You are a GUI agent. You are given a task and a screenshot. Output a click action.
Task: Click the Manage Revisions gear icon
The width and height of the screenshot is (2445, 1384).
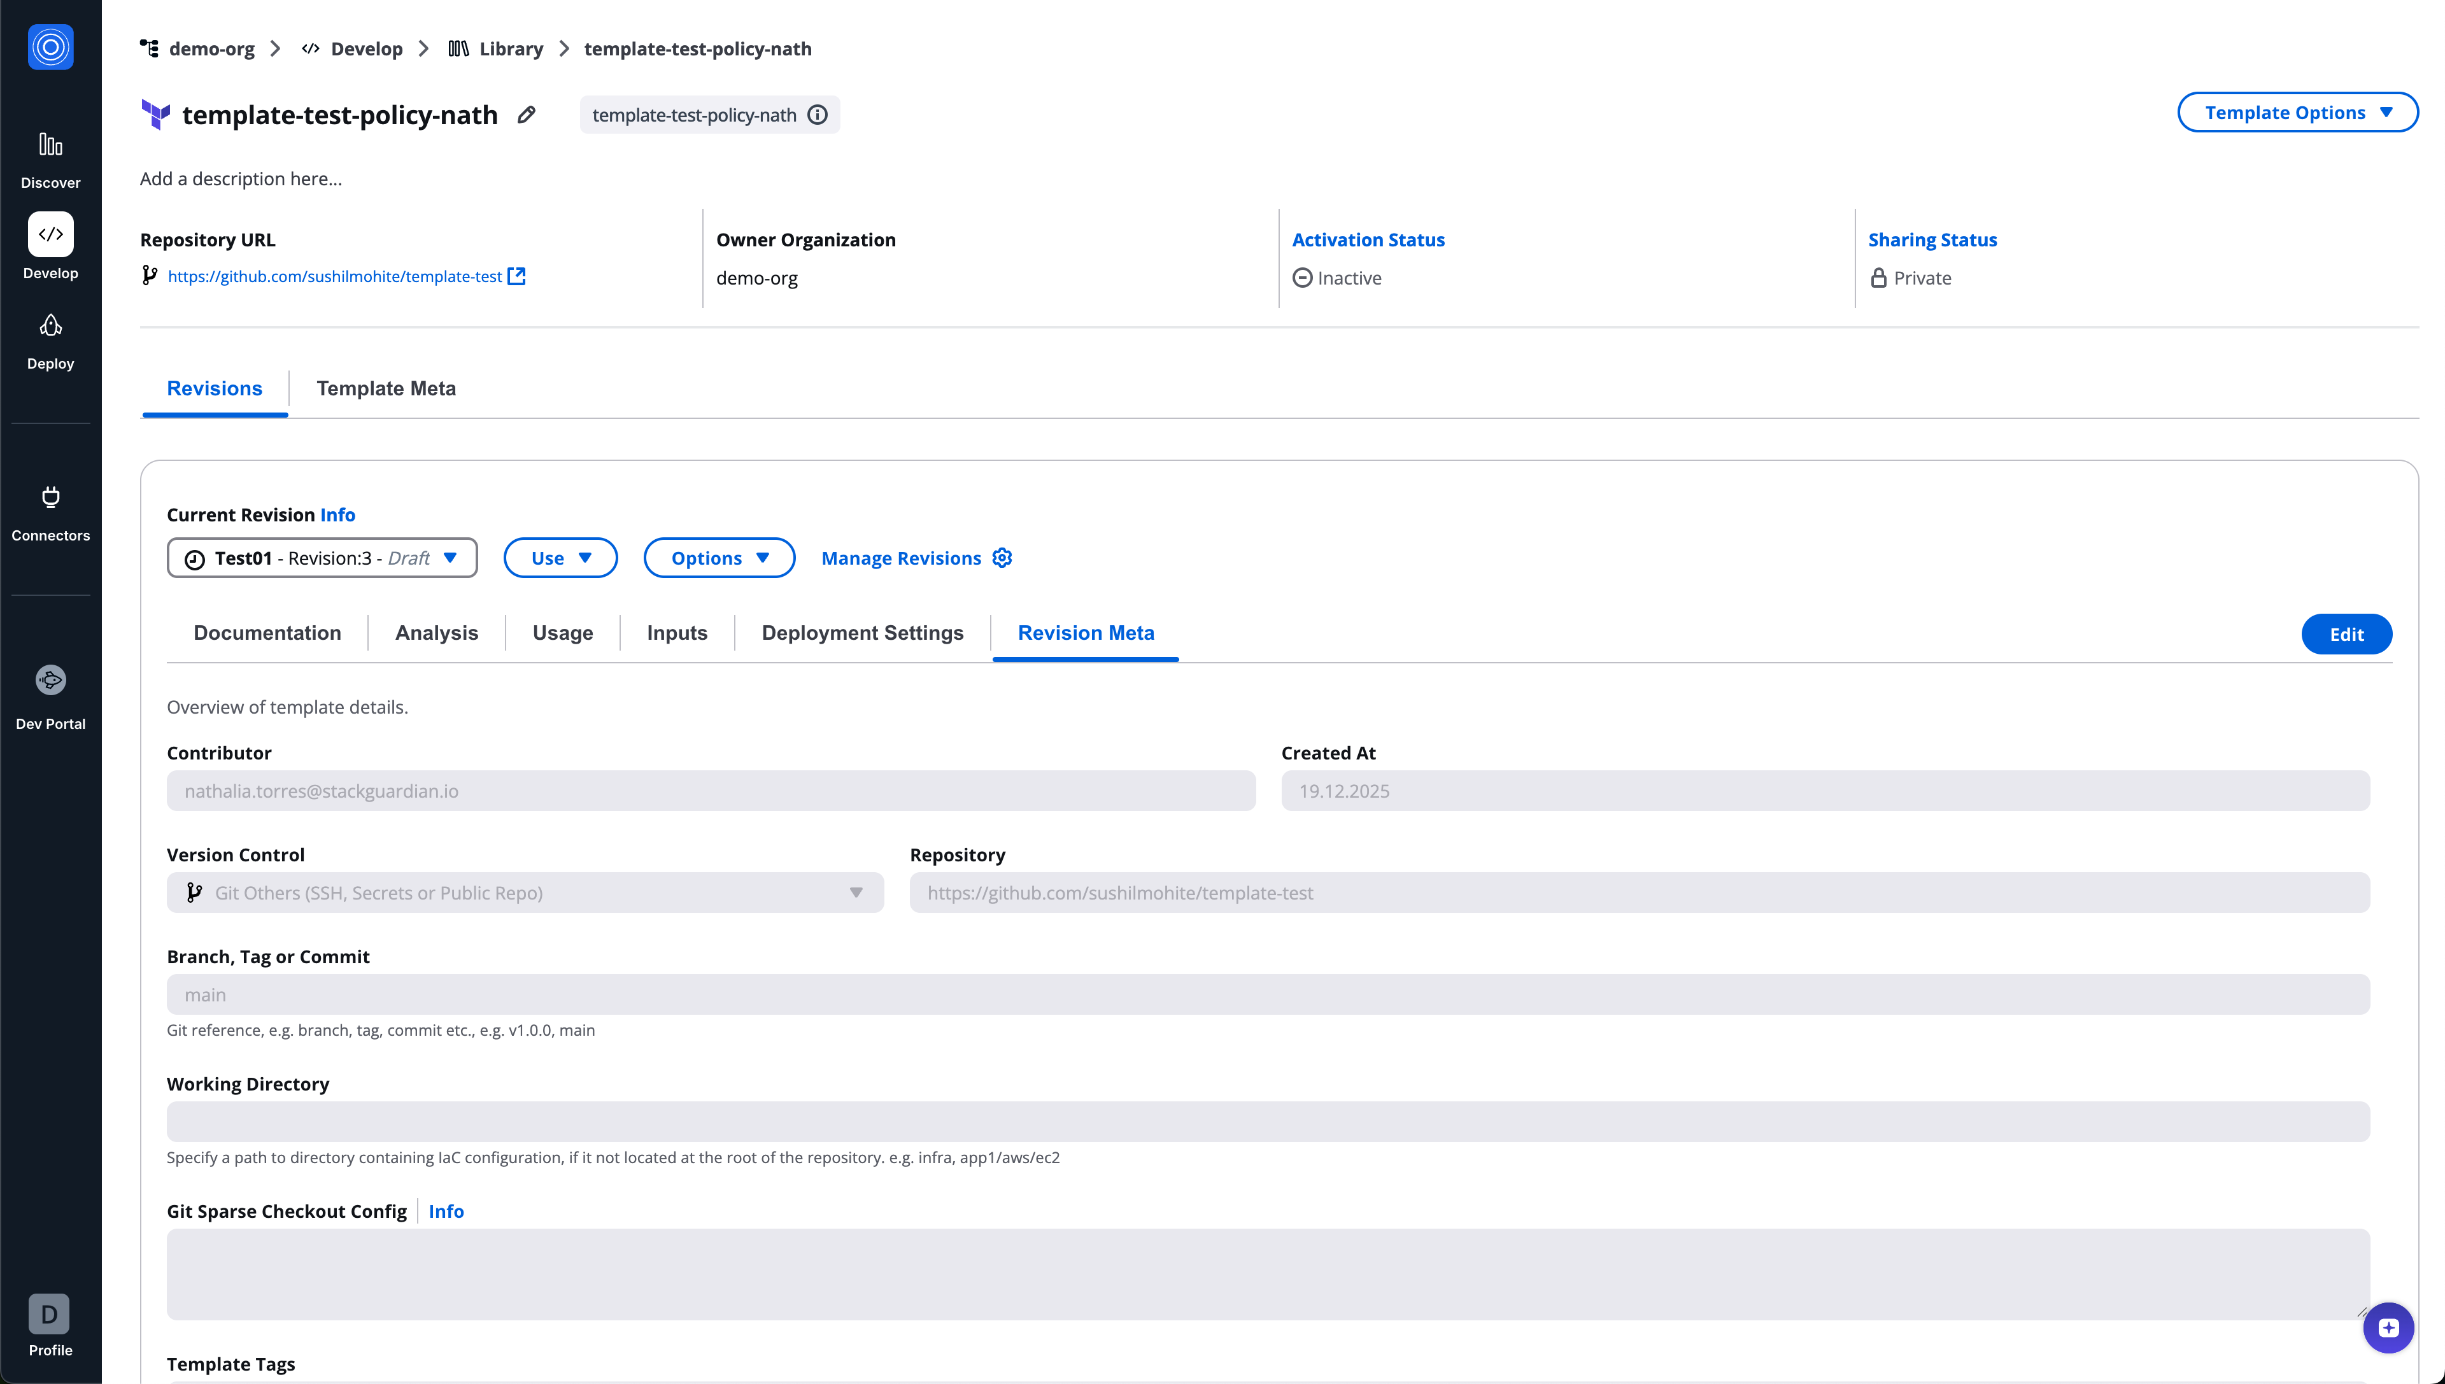pyautogui.click(x=1002, y=558)
